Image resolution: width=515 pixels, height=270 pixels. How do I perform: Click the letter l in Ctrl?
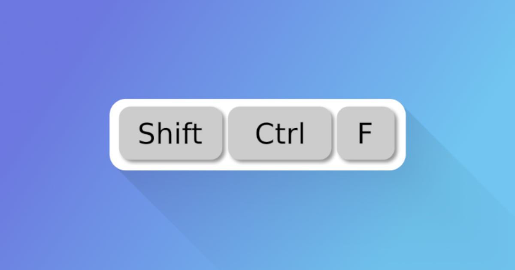pyautogui.click(x=302, y=133)
